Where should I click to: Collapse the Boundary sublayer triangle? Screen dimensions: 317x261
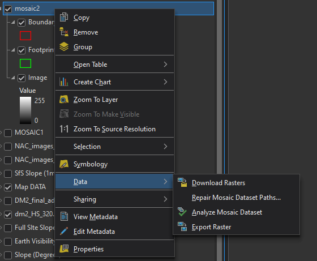pyautogui.click(x=13, y=22)
